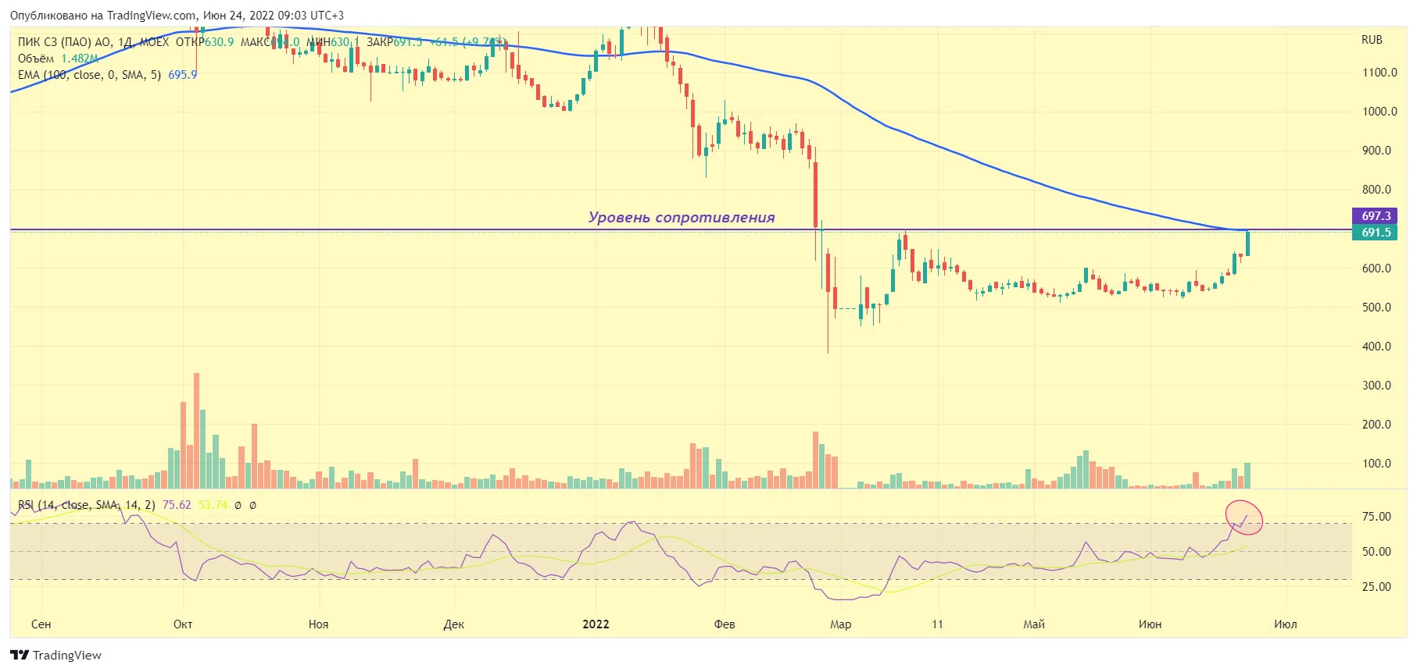
Task: Click the 400.0 price scale label
Action: tap(1376, 347)
